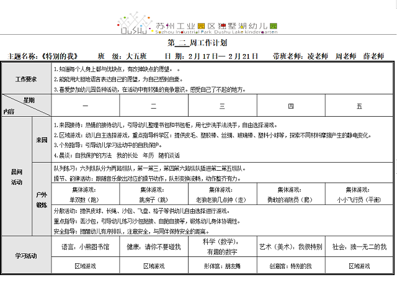397x298 pixels.
Task: Click the 工作要求 row header
Action: click(x=26, y=79)
